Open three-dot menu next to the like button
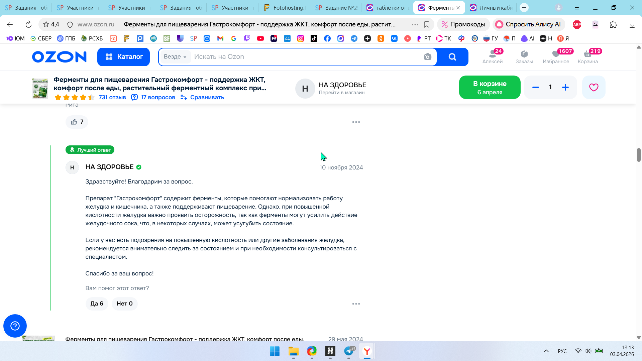Image resolution: width=642 pixels, height=361 pixels. (x=356, y=122)
